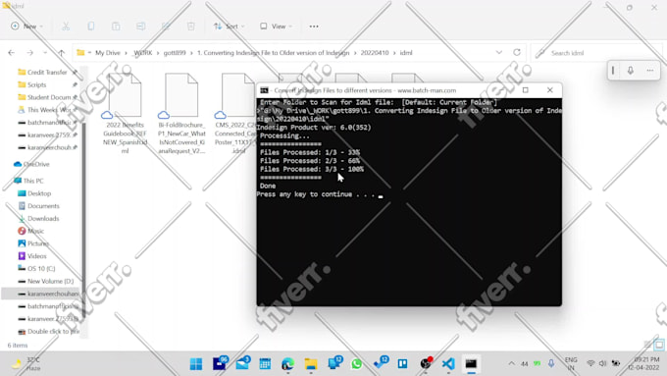Refresh the idml folder view
Viewport: 667px width, 376px height.
tap(517, 53)
